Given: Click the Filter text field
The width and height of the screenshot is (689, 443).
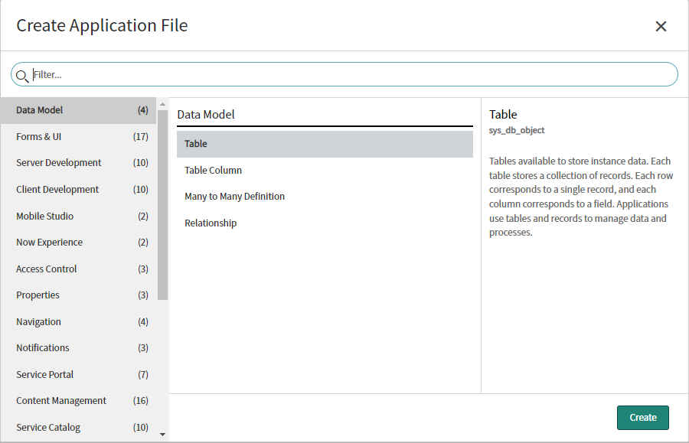Looking at the screenshot, I should pos(352,75).
